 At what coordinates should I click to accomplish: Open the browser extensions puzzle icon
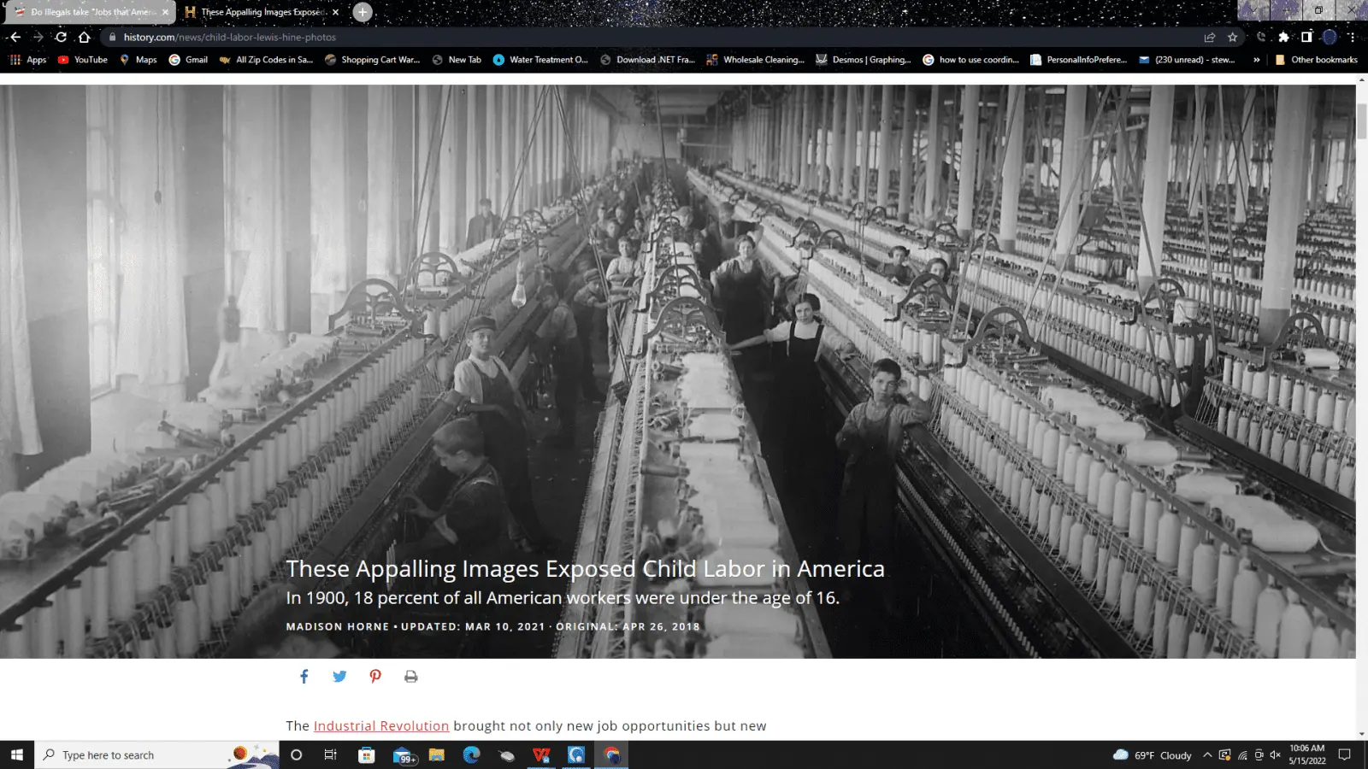pyautogui.click(x=1283, y=37)
